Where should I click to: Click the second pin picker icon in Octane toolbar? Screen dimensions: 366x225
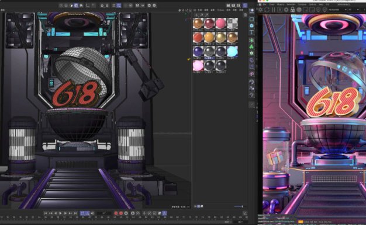click(x=324, y=10)
